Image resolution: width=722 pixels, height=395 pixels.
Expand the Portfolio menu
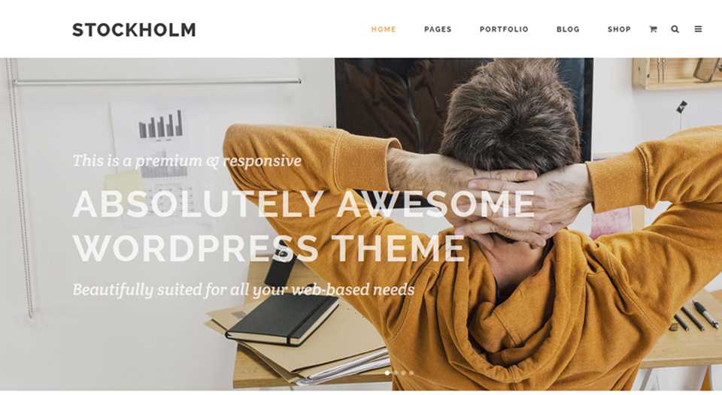tap(504, 29)
